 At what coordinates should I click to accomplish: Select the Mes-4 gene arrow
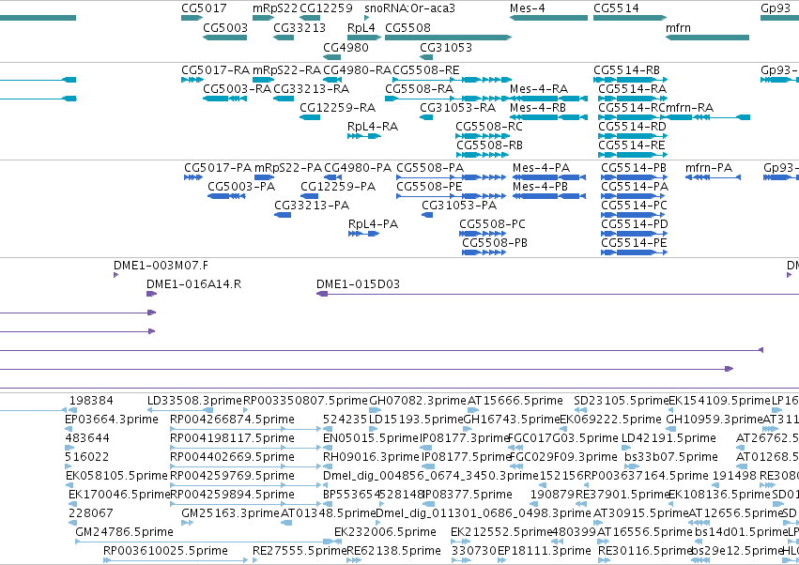click(548, 18)
